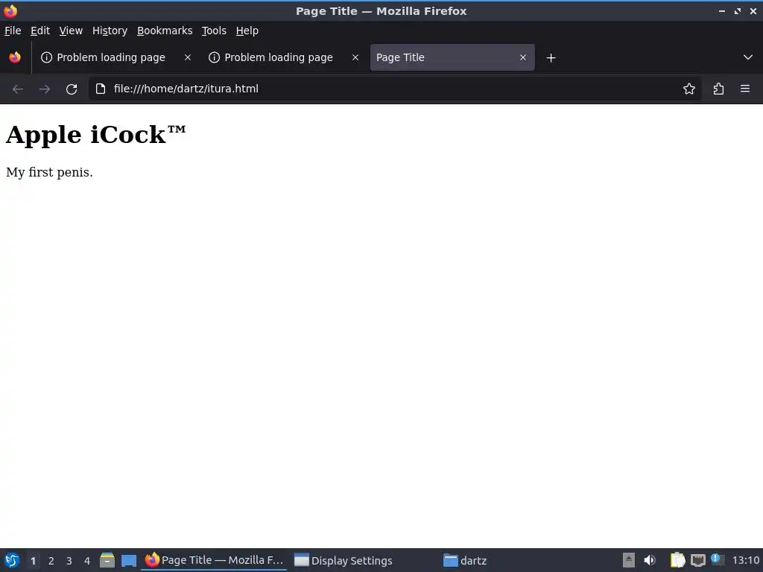
Task: Close the second Problem loading page tab
Action: (x=355, y=57)
